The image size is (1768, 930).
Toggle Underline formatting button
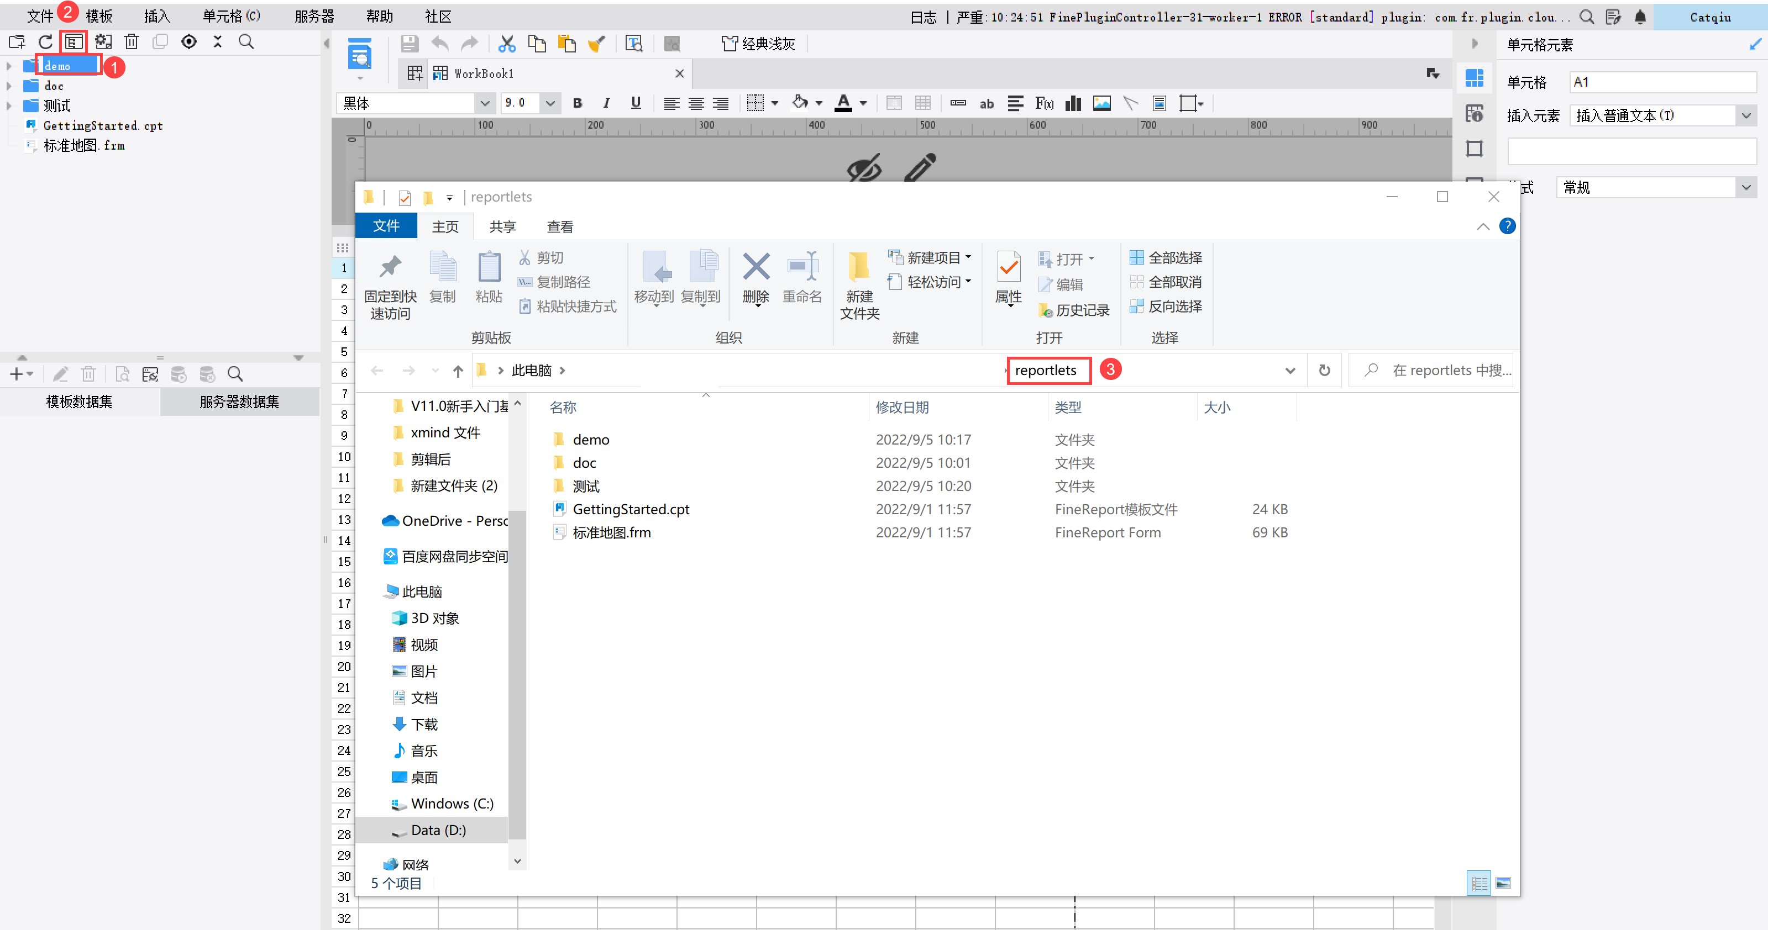click(636, 104)
